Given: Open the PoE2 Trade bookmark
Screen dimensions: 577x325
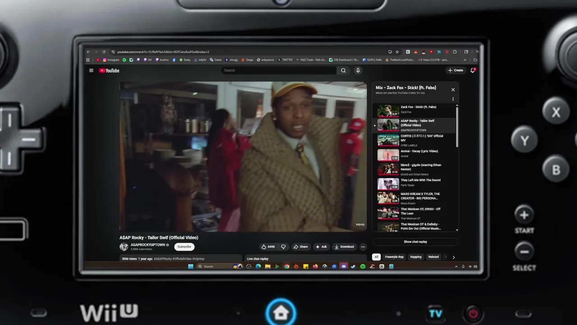Looking at the screenshot, I should click(x=311, y=60).
